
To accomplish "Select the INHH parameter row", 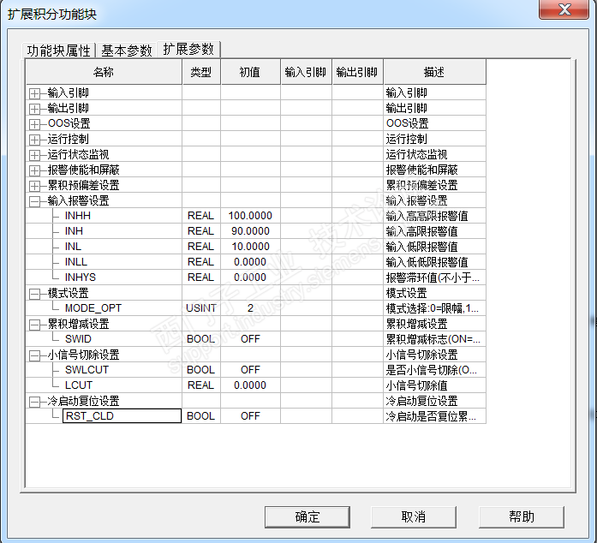I will point(256,216).
